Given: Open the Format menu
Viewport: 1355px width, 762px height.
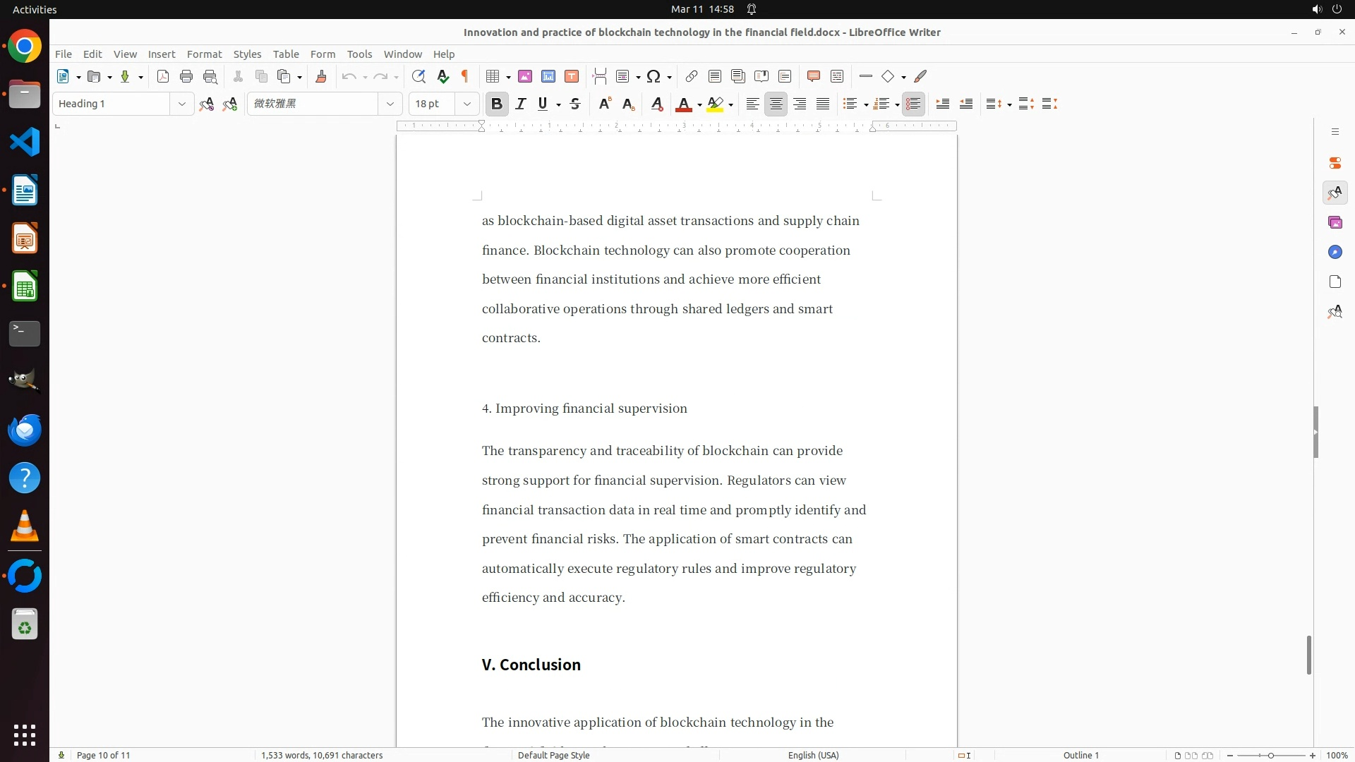Looking at the screenshot, I should click(x=204, y=54).
